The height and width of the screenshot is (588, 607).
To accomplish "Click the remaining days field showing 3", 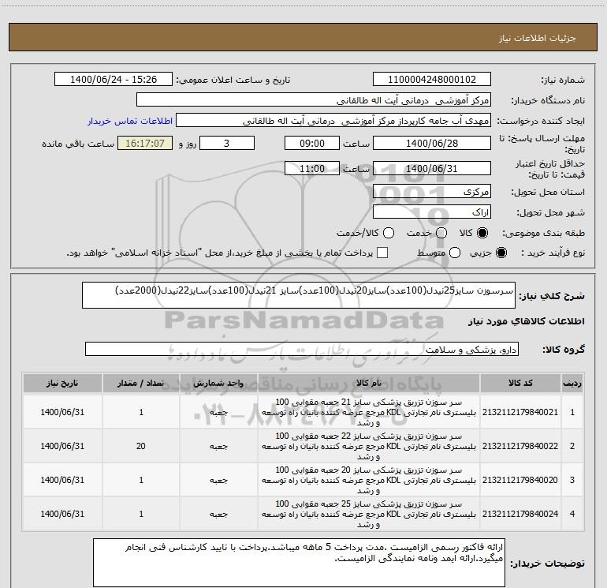I will coord(227,144).
